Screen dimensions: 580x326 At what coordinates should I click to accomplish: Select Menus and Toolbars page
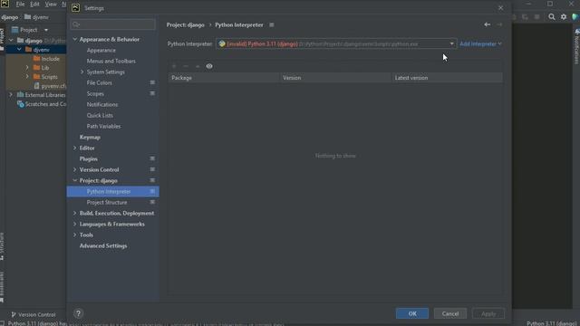coord(111,61)
